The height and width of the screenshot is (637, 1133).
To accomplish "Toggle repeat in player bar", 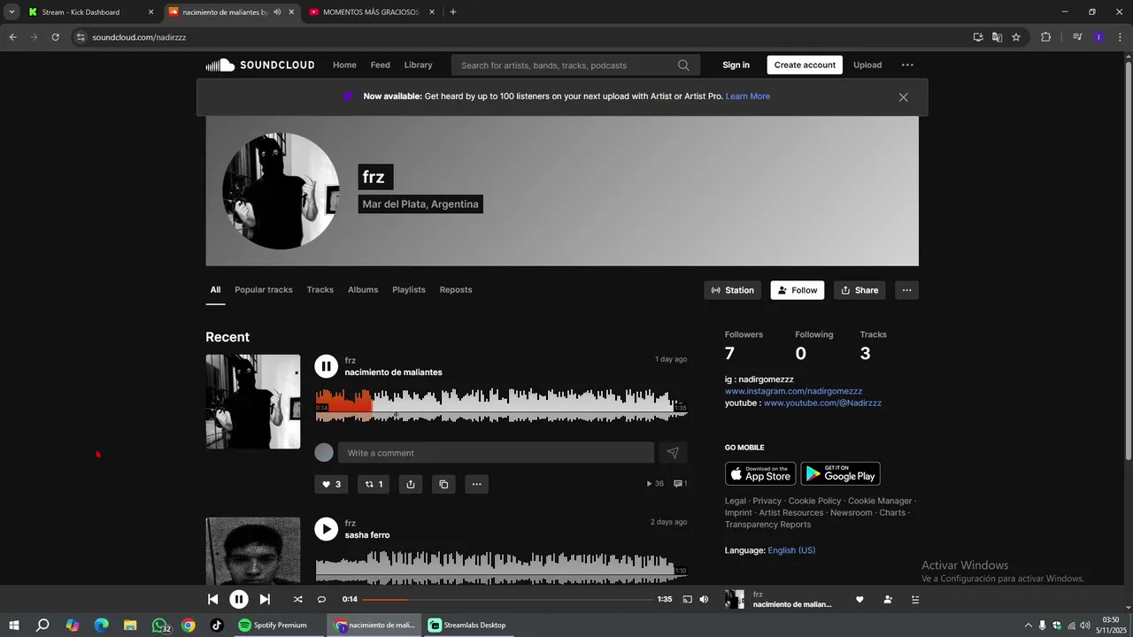I will pos(321,599).
